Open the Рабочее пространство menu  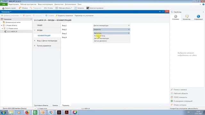point(29,4)
